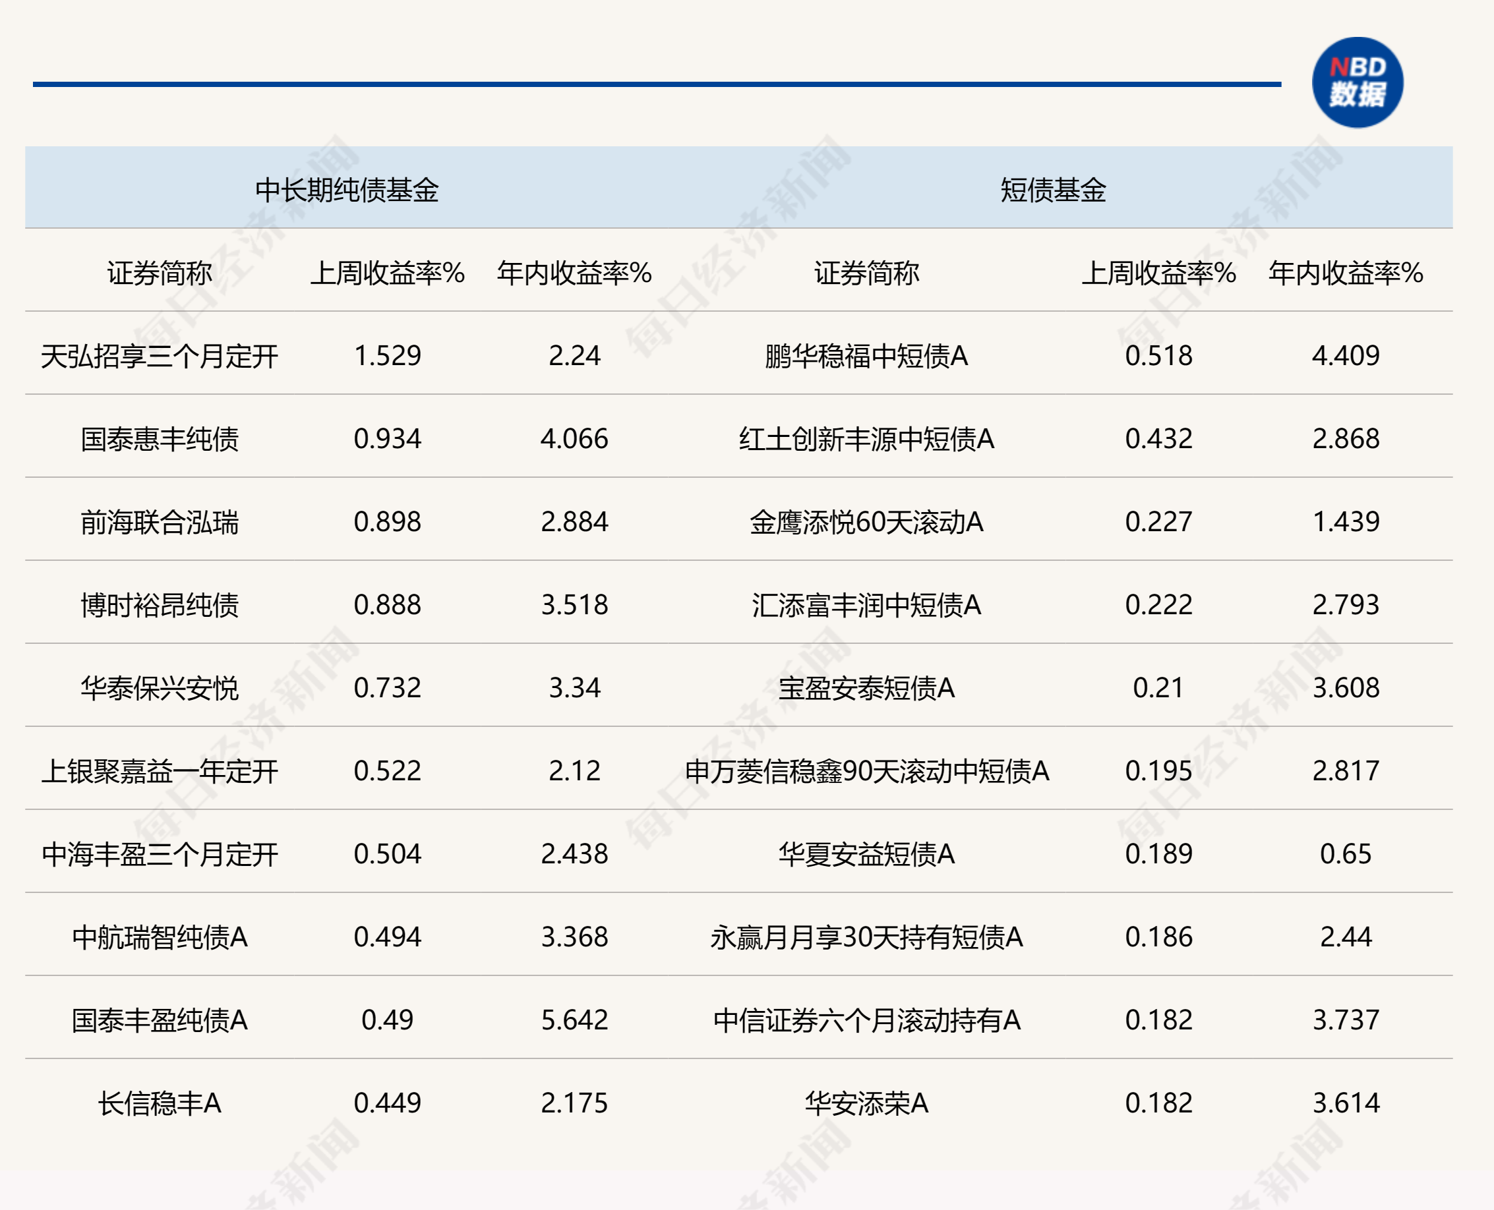Click the 0.898 value
Viewport: 1494px width, 1210px height.
pos(387,521)
